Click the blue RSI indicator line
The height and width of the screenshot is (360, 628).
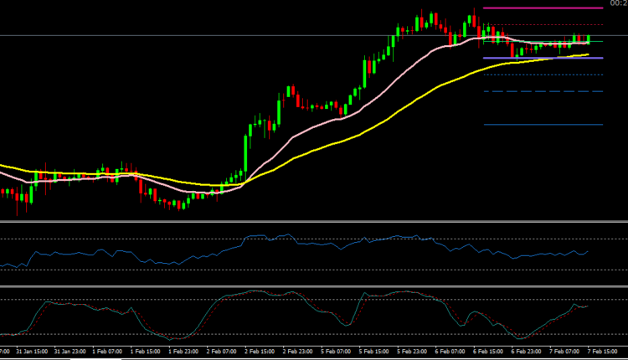pyautogui.click(x=251, y=239)
